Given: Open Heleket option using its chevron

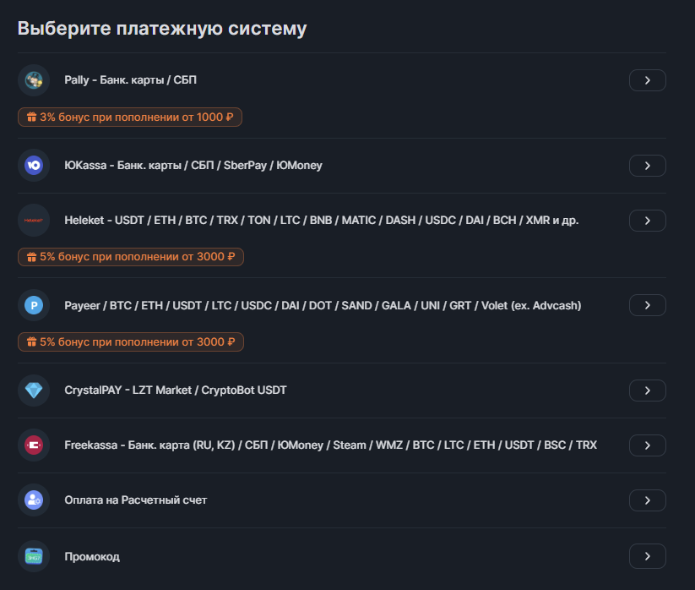Looking at the screenshot, I should (647, 221).
